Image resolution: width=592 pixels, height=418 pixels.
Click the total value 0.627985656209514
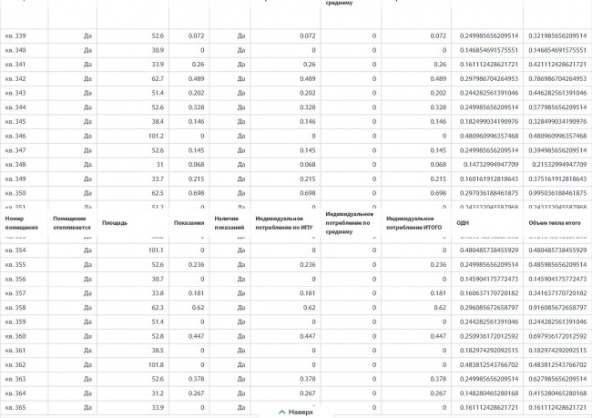tap(557, 379)
